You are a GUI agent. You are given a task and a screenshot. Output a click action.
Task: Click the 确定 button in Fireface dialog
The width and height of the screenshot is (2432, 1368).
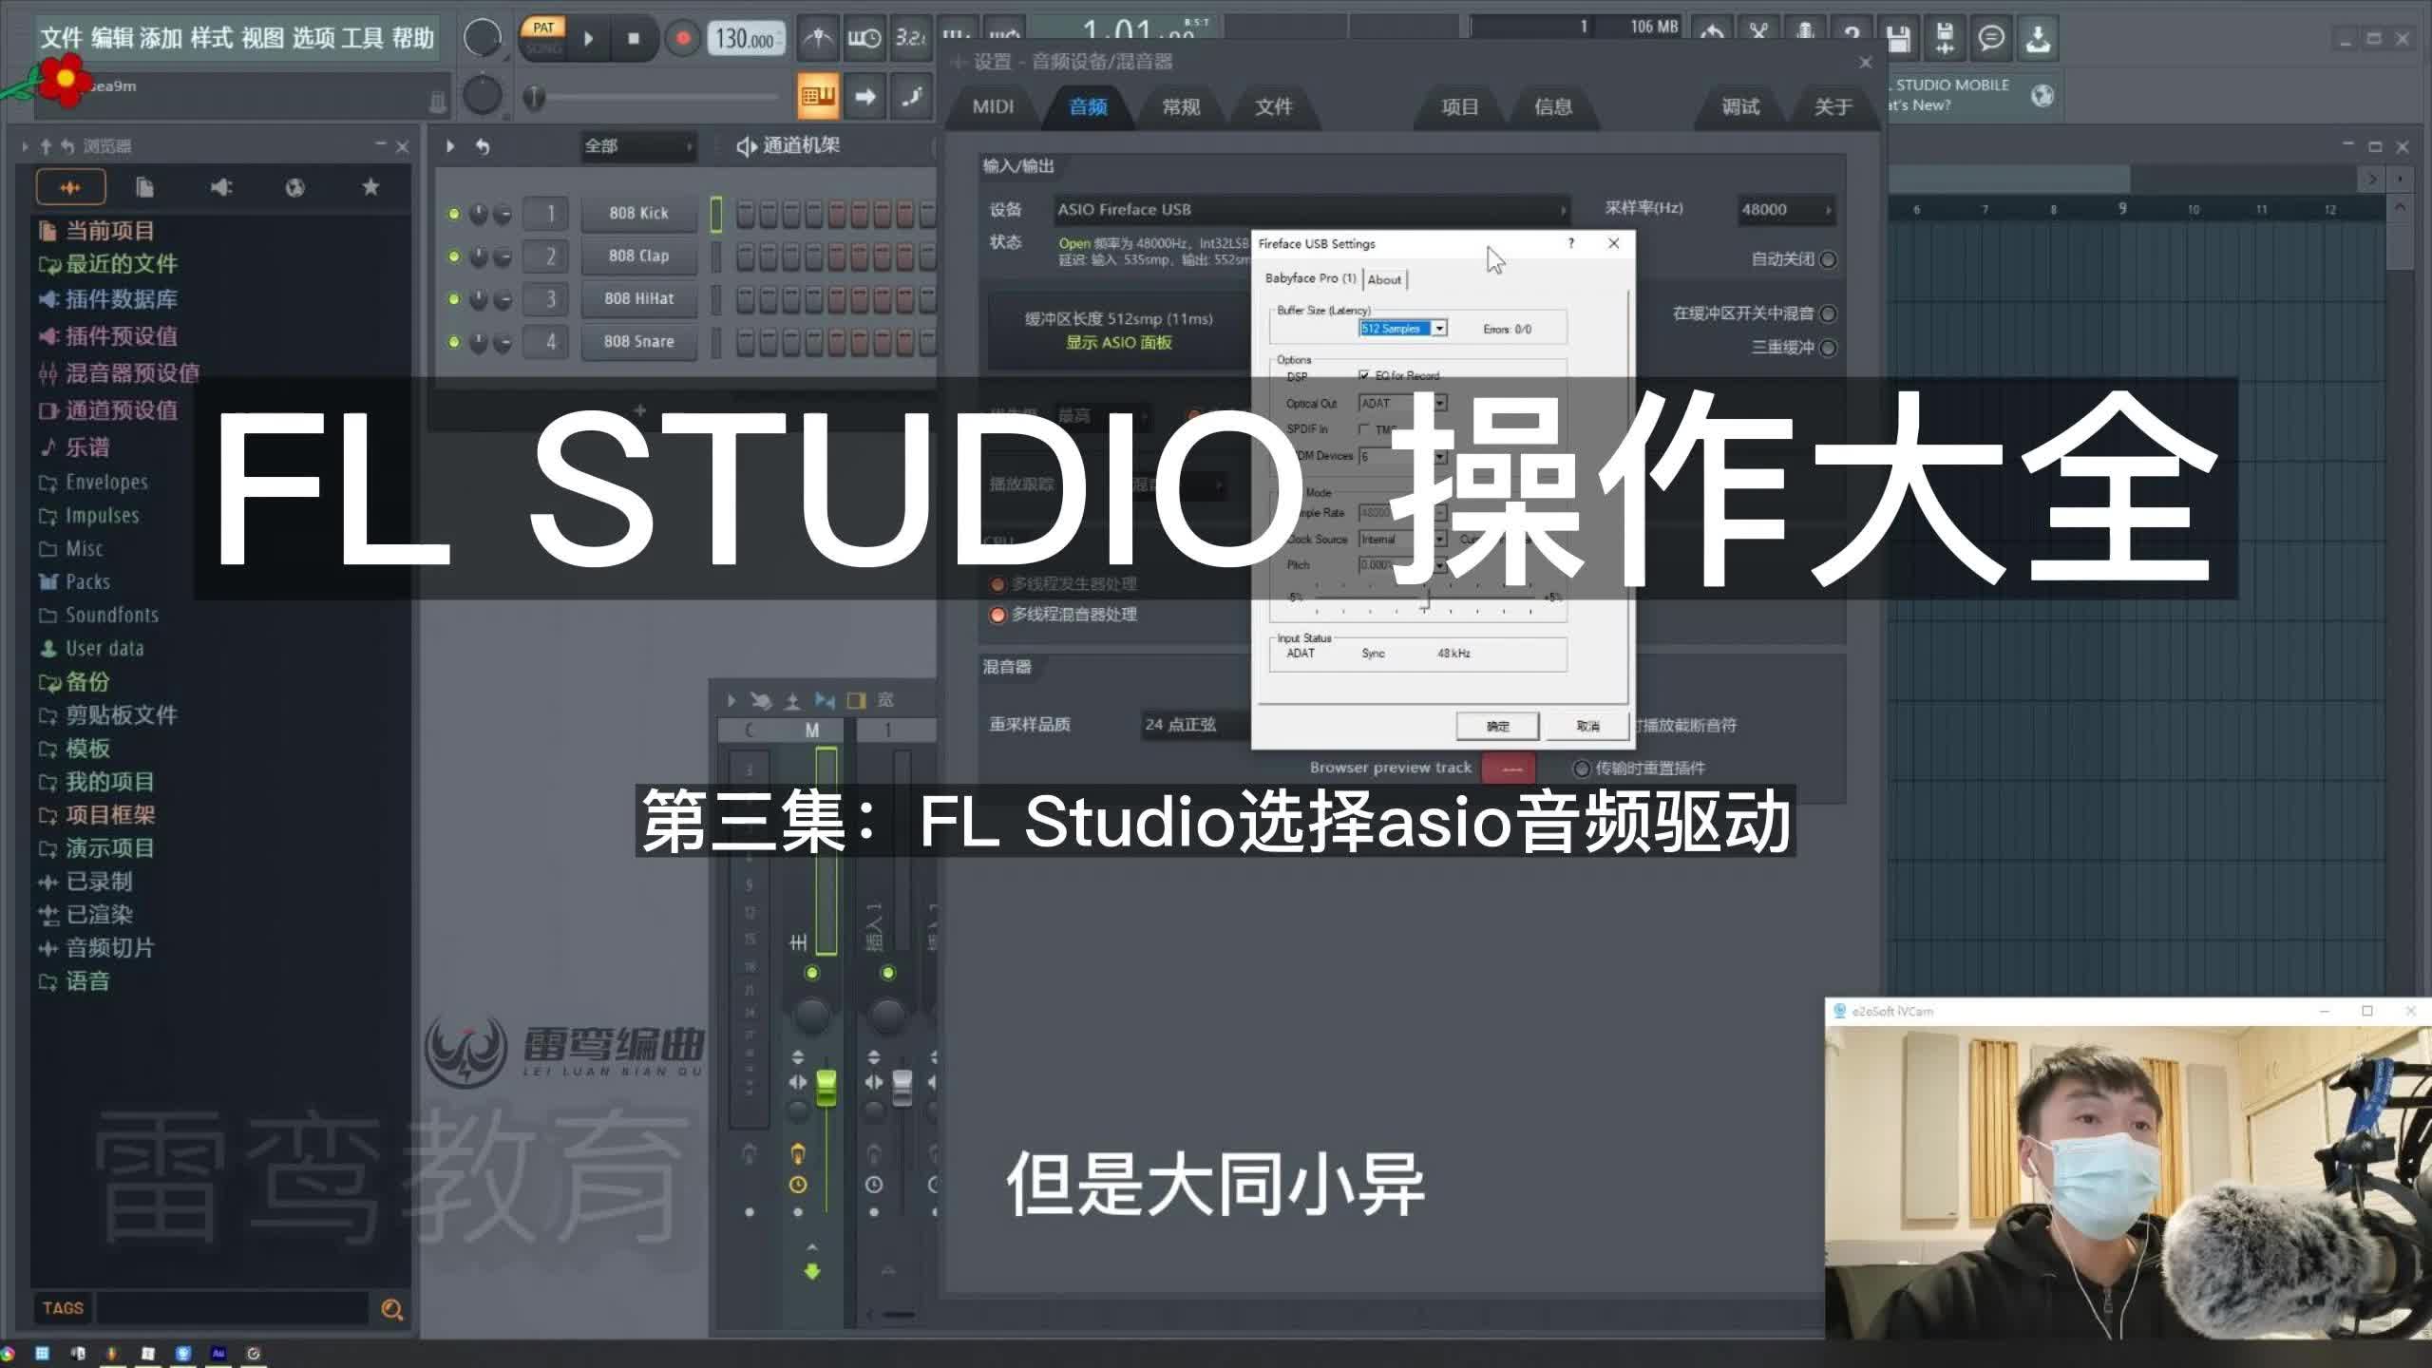tap(1497, 726)
